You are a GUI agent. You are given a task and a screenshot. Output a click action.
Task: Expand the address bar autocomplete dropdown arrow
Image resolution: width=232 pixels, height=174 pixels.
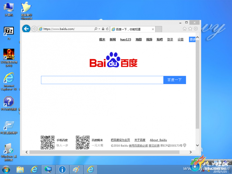click(x=99, y=29)
